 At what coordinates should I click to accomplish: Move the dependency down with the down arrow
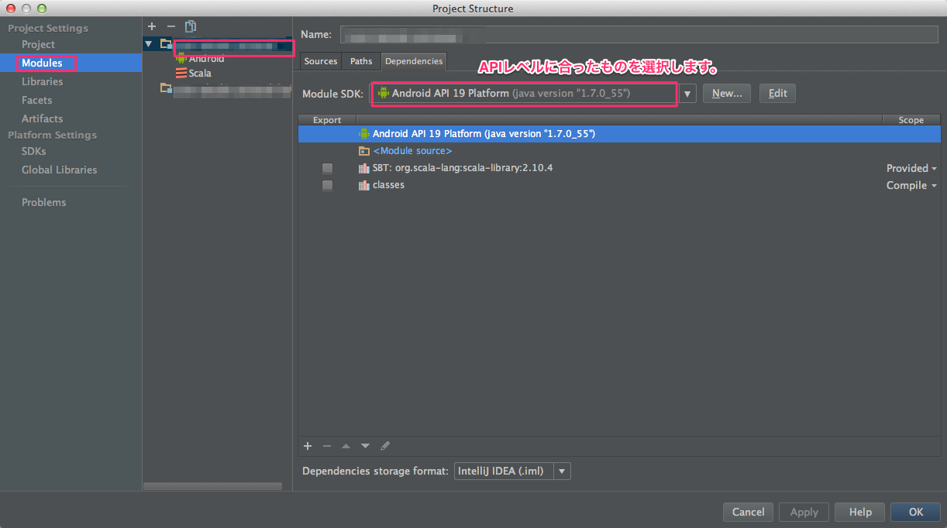(x=366, y=446)
